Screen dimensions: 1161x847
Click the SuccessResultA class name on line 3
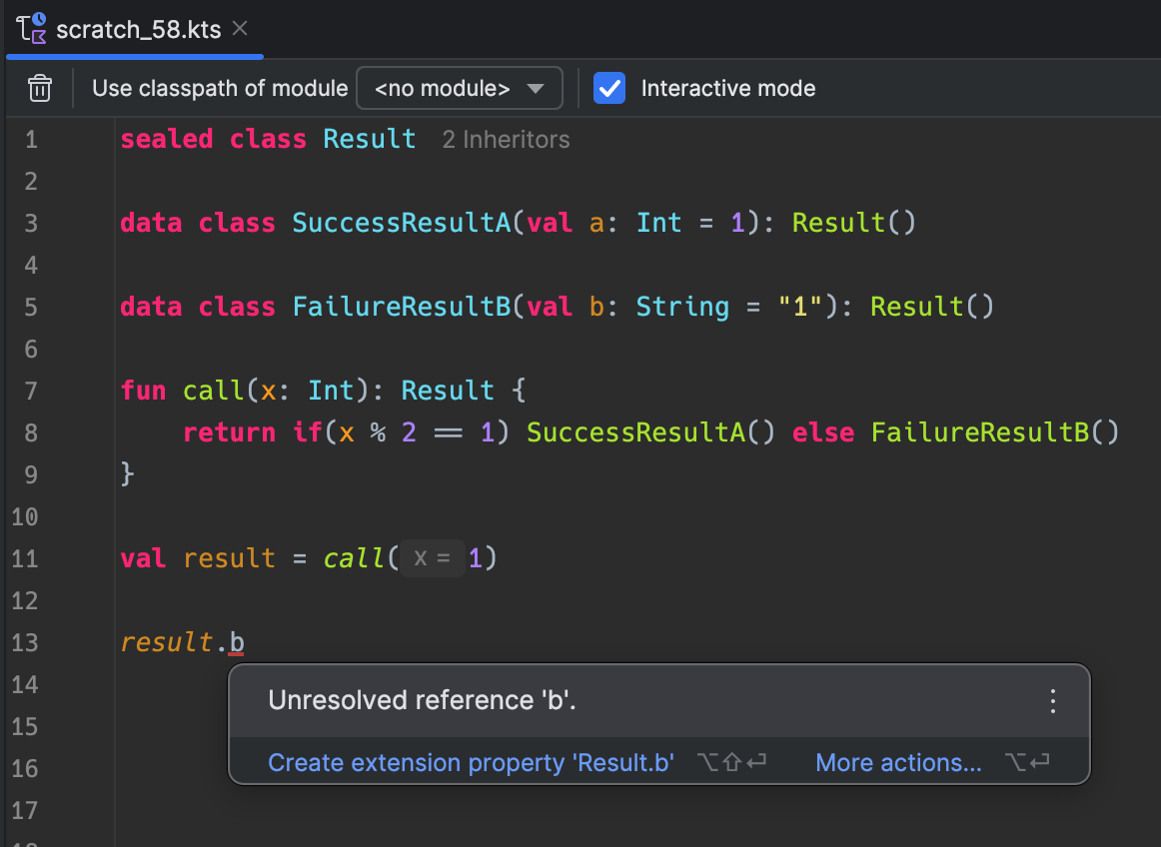click(x=401, y=223)
